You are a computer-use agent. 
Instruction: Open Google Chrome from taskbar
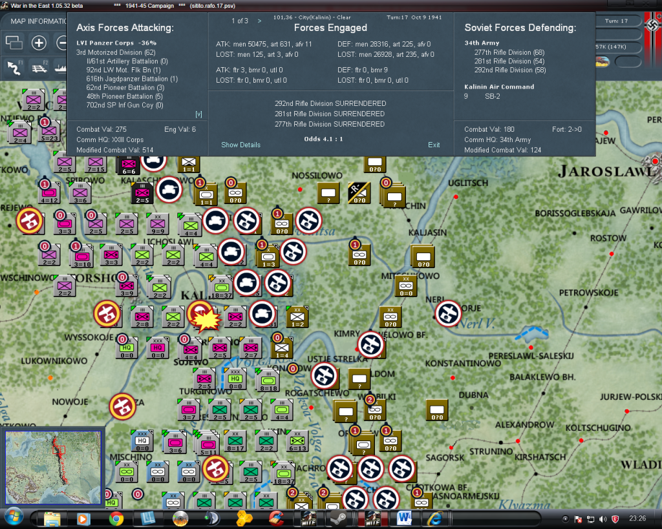116,518
